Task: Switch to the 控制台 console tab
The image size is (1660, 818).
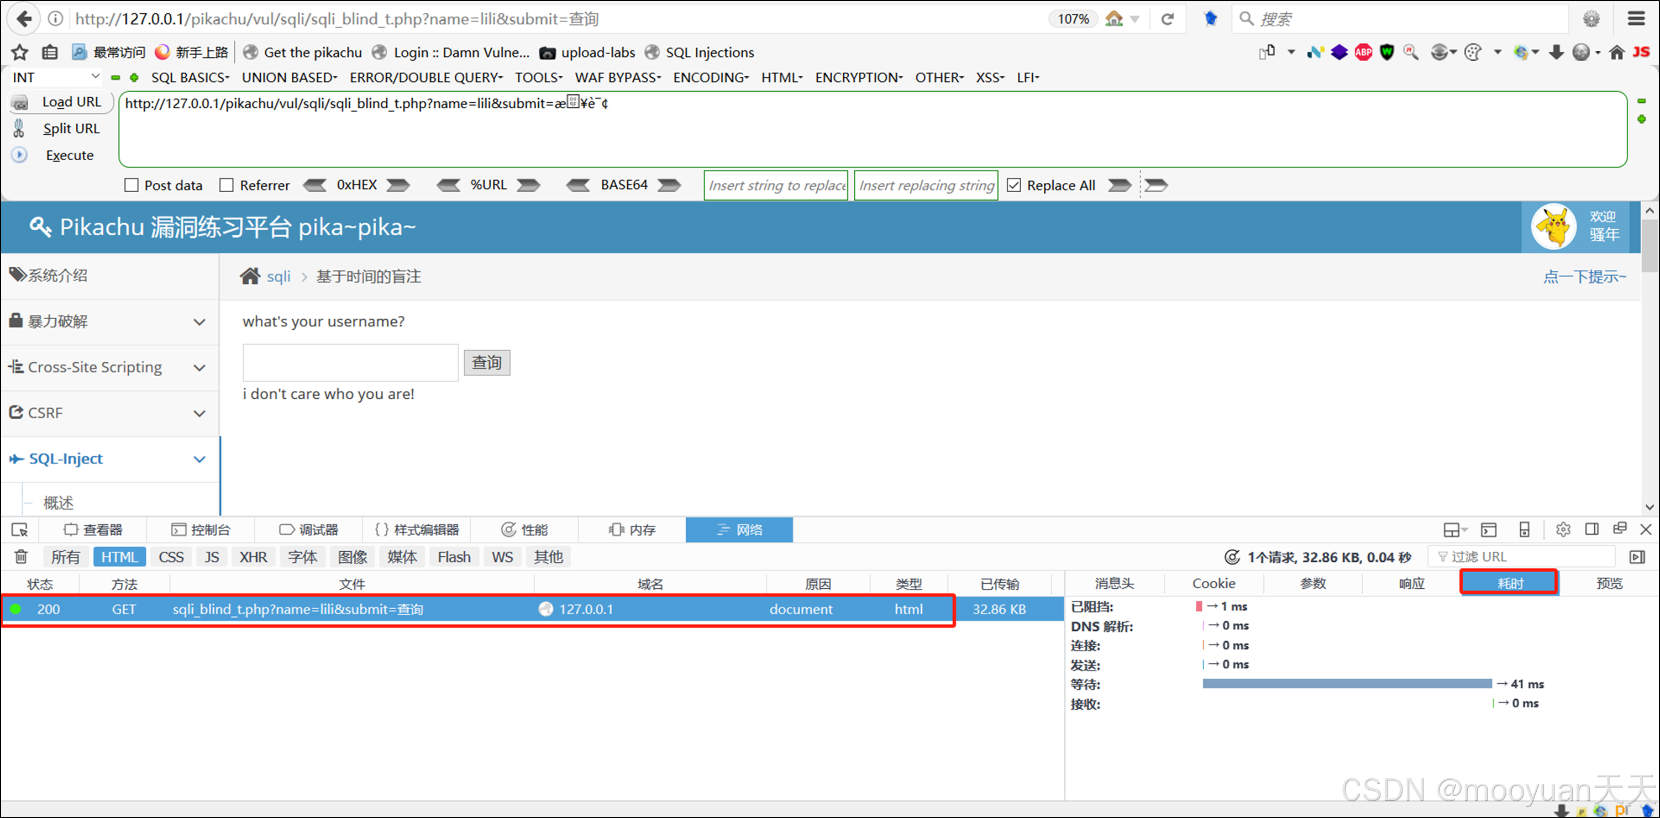Action: click(201, 530)
